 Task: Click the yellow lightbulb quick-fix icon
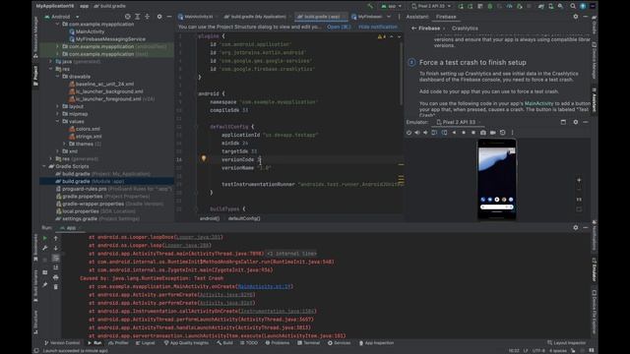pyautogui.click(x=204, y=158)
